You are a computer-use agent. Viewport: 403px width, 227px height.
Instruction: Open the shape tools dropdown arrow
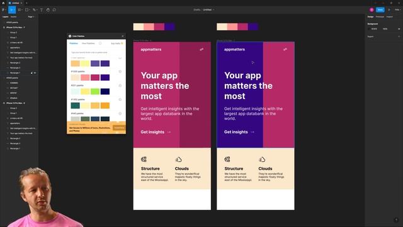click(30, 10)
